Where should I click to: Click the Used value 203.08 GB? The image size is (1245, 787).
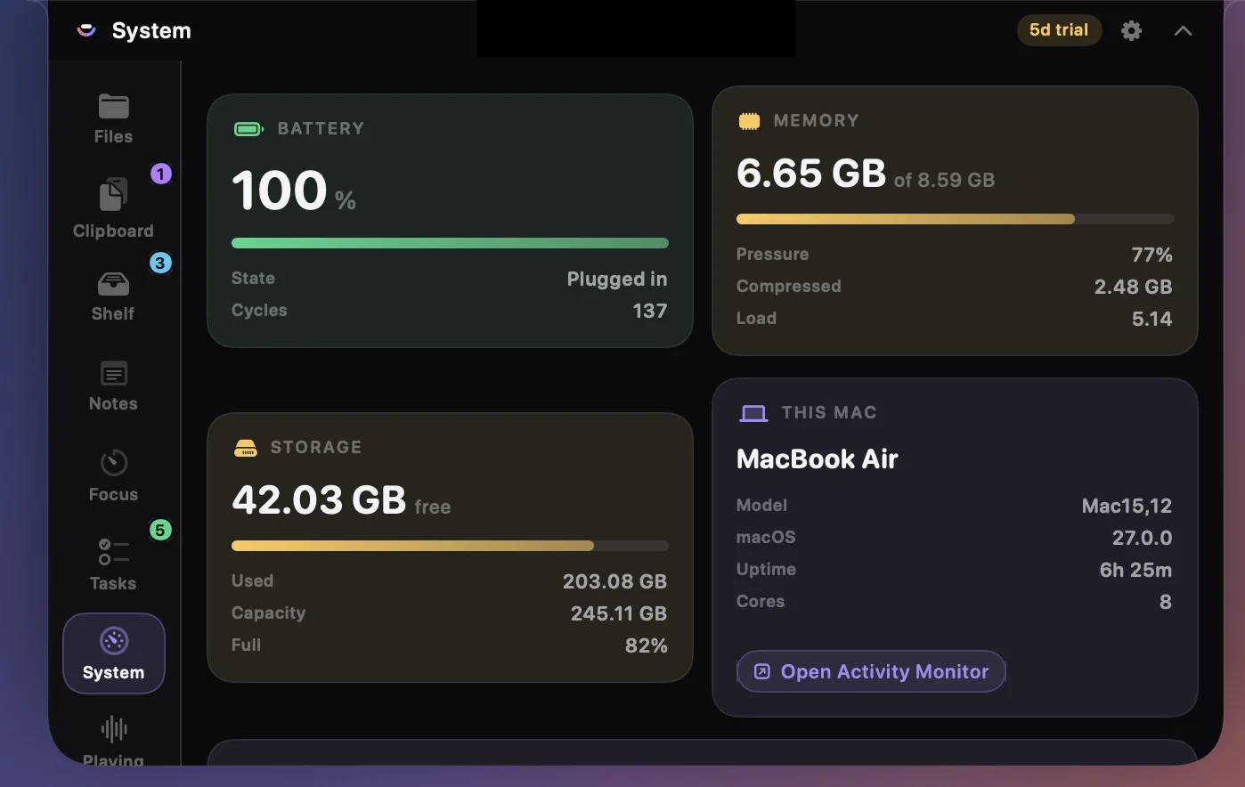click(x=614, y=581)
